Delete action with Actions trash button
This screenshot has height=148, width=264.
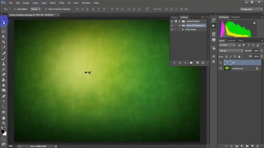pyautogui.click(x=203, y=63)
